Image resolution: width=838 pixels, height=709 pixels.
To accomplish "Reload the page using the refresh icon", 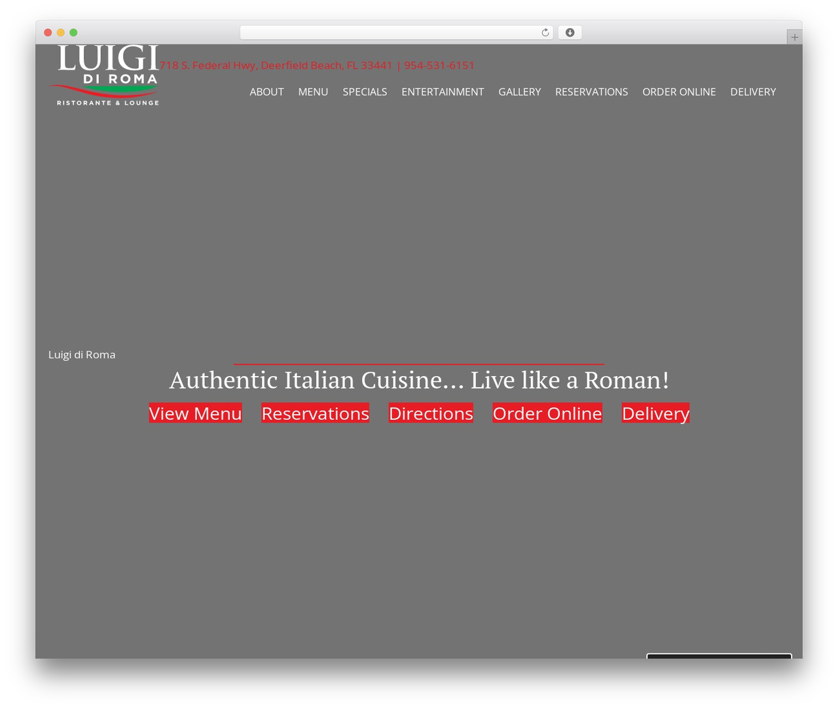I will [545, 33].
